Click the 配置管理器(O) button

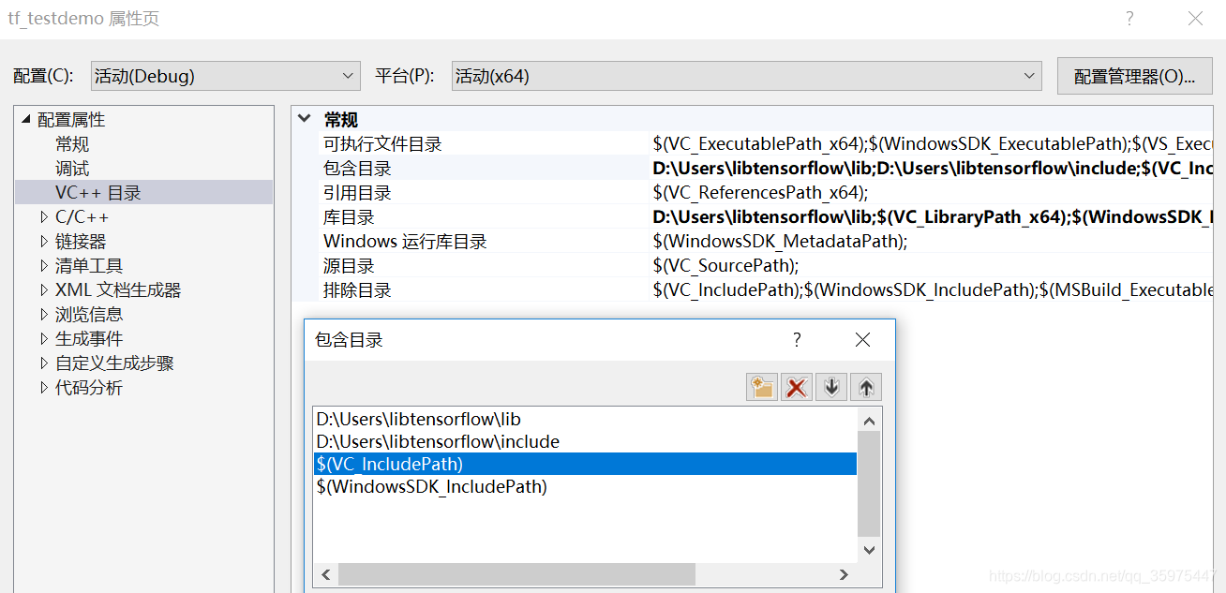[1134, 76]
